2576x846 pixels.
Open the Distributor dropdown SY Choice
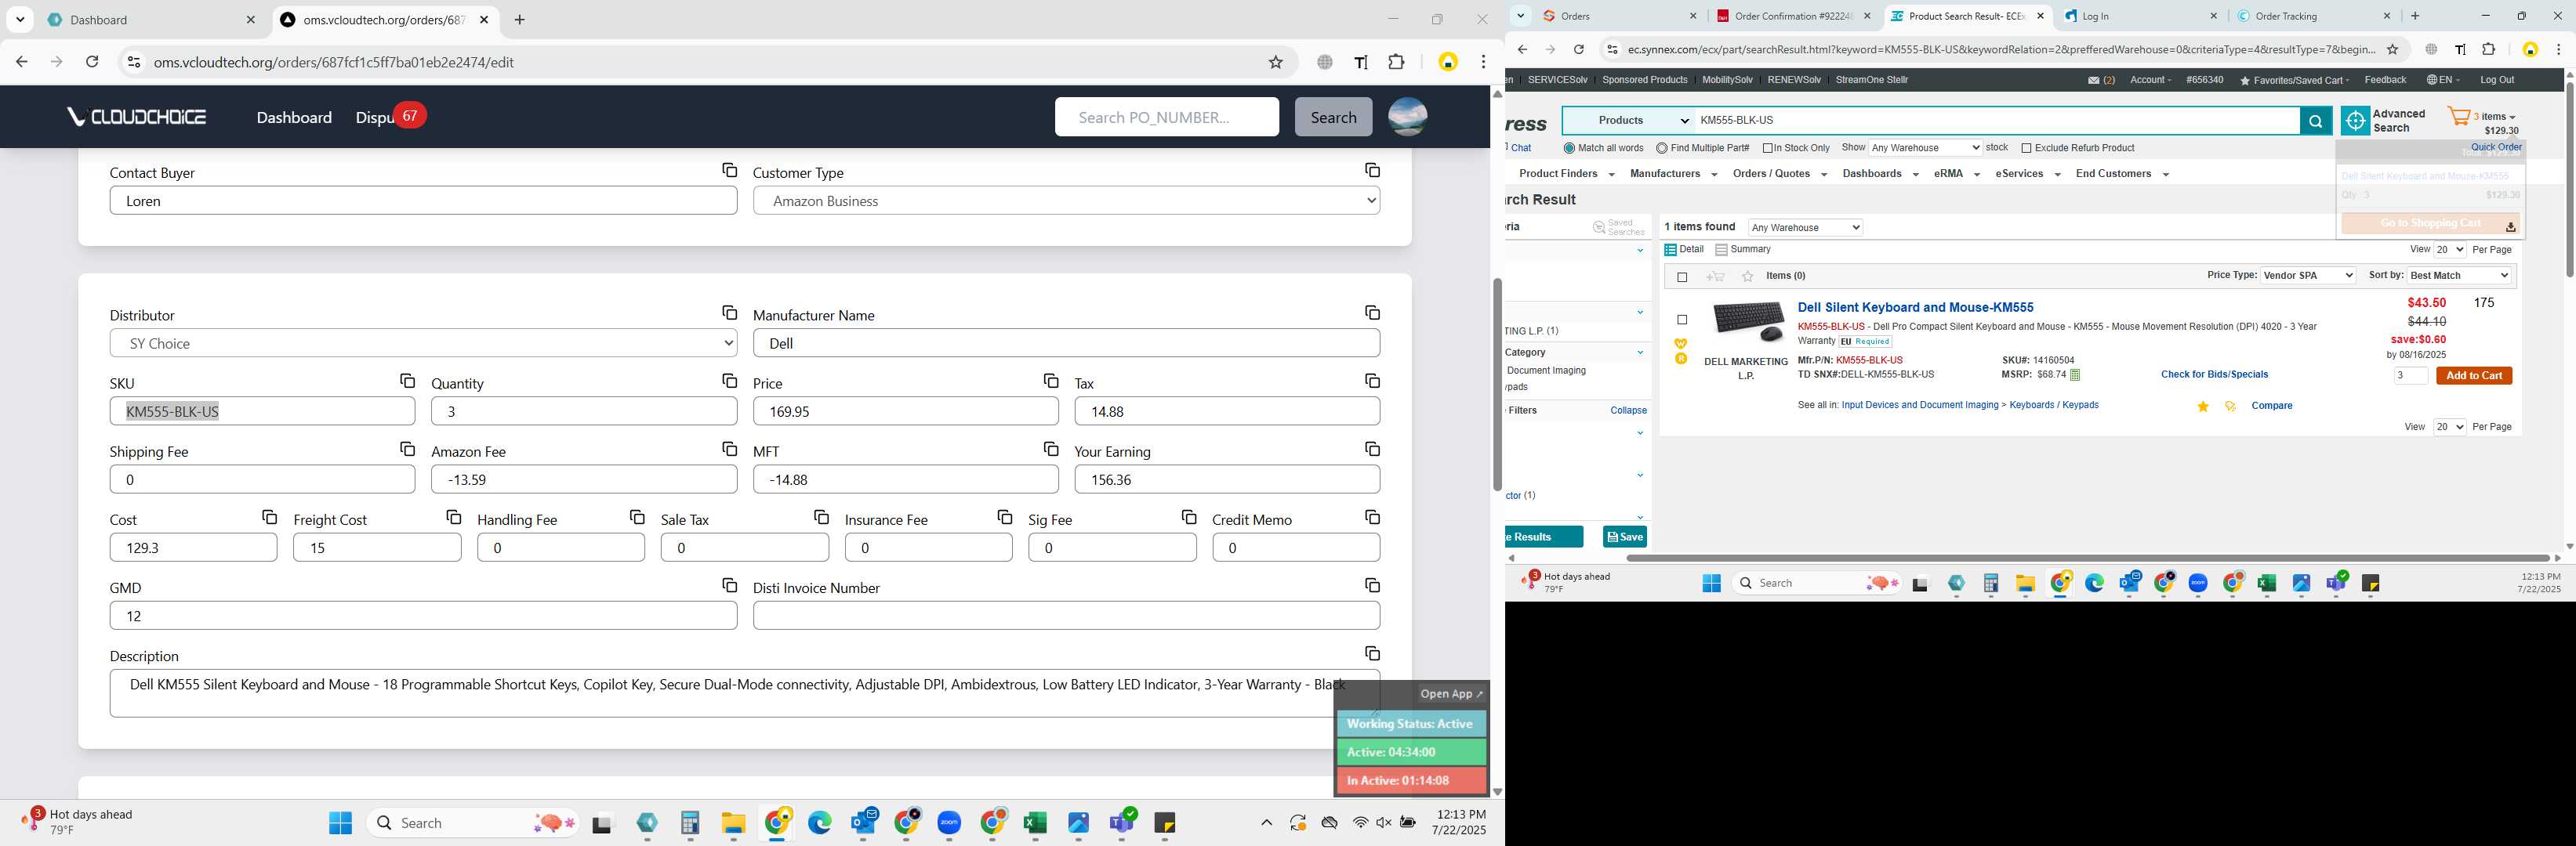423,342
